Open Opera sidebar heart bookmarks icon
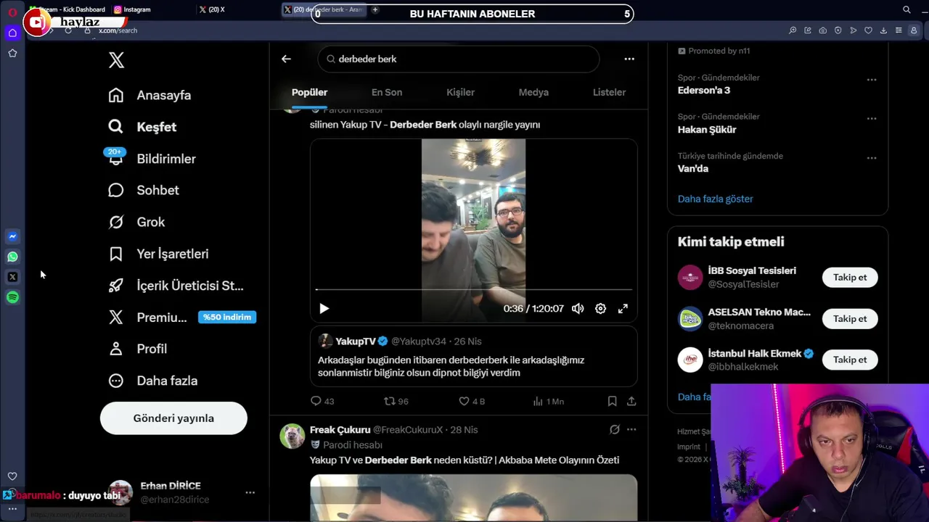The height and width of the screenshot is (522, 929). coord(12,476)
